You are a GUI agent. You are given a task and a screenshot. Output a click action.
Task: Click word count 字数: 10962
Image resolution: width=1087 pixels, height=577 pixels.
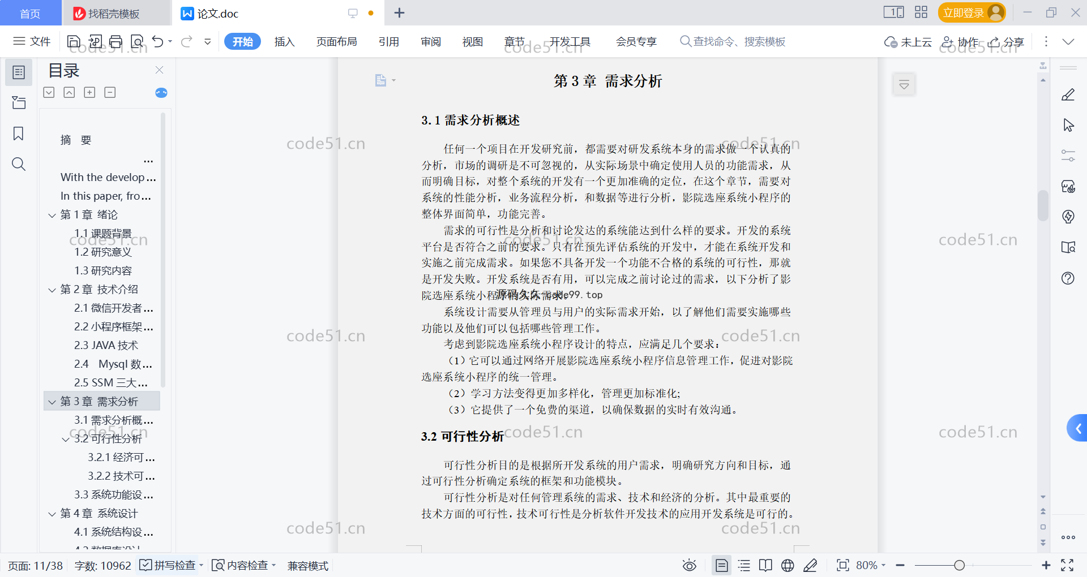[102, 565]
